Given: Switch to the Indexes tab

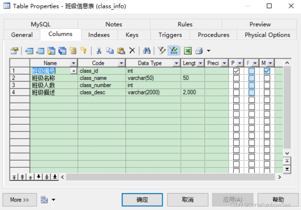Looking at the screenshot, I should [x=99, y=35].
